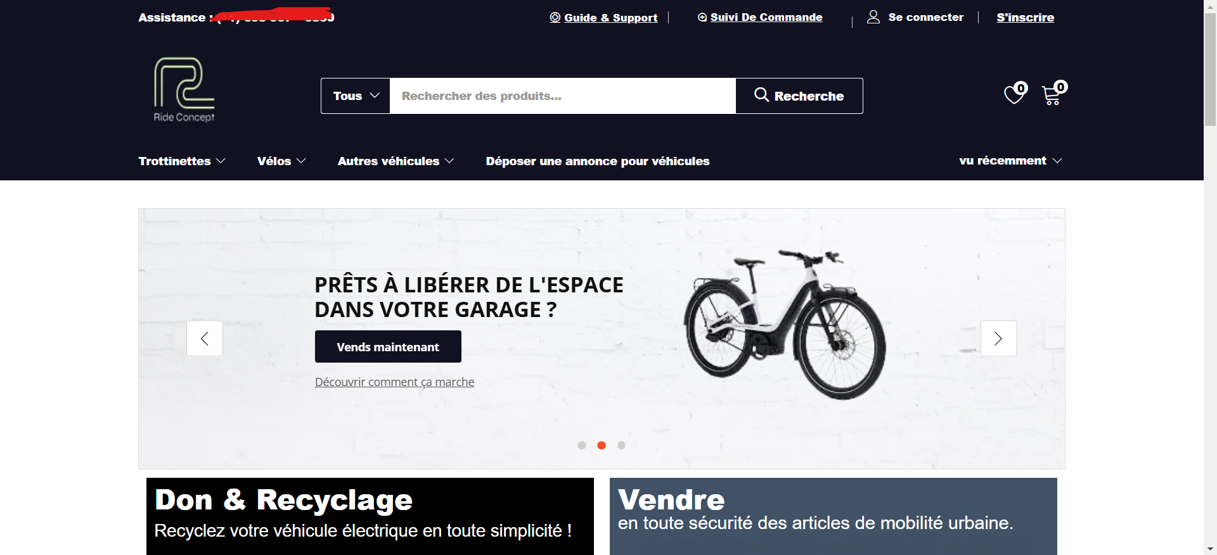Select the active orange carousel dot
Screen dimensions: 1217x555
tap(602, 446)
